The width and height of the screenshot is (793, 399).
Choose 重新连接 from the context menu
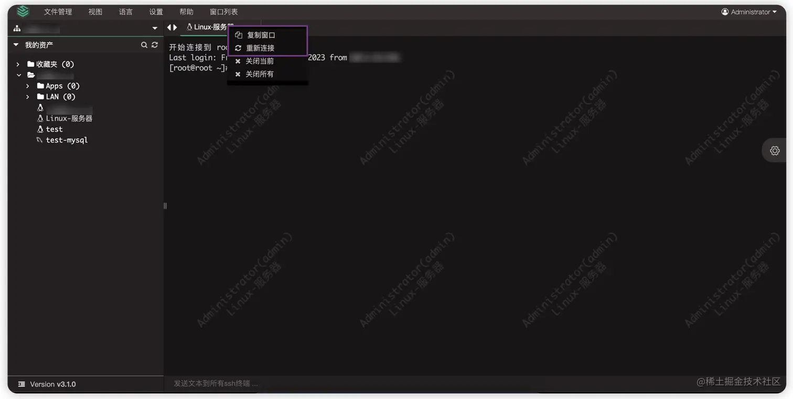click(267, 48)
